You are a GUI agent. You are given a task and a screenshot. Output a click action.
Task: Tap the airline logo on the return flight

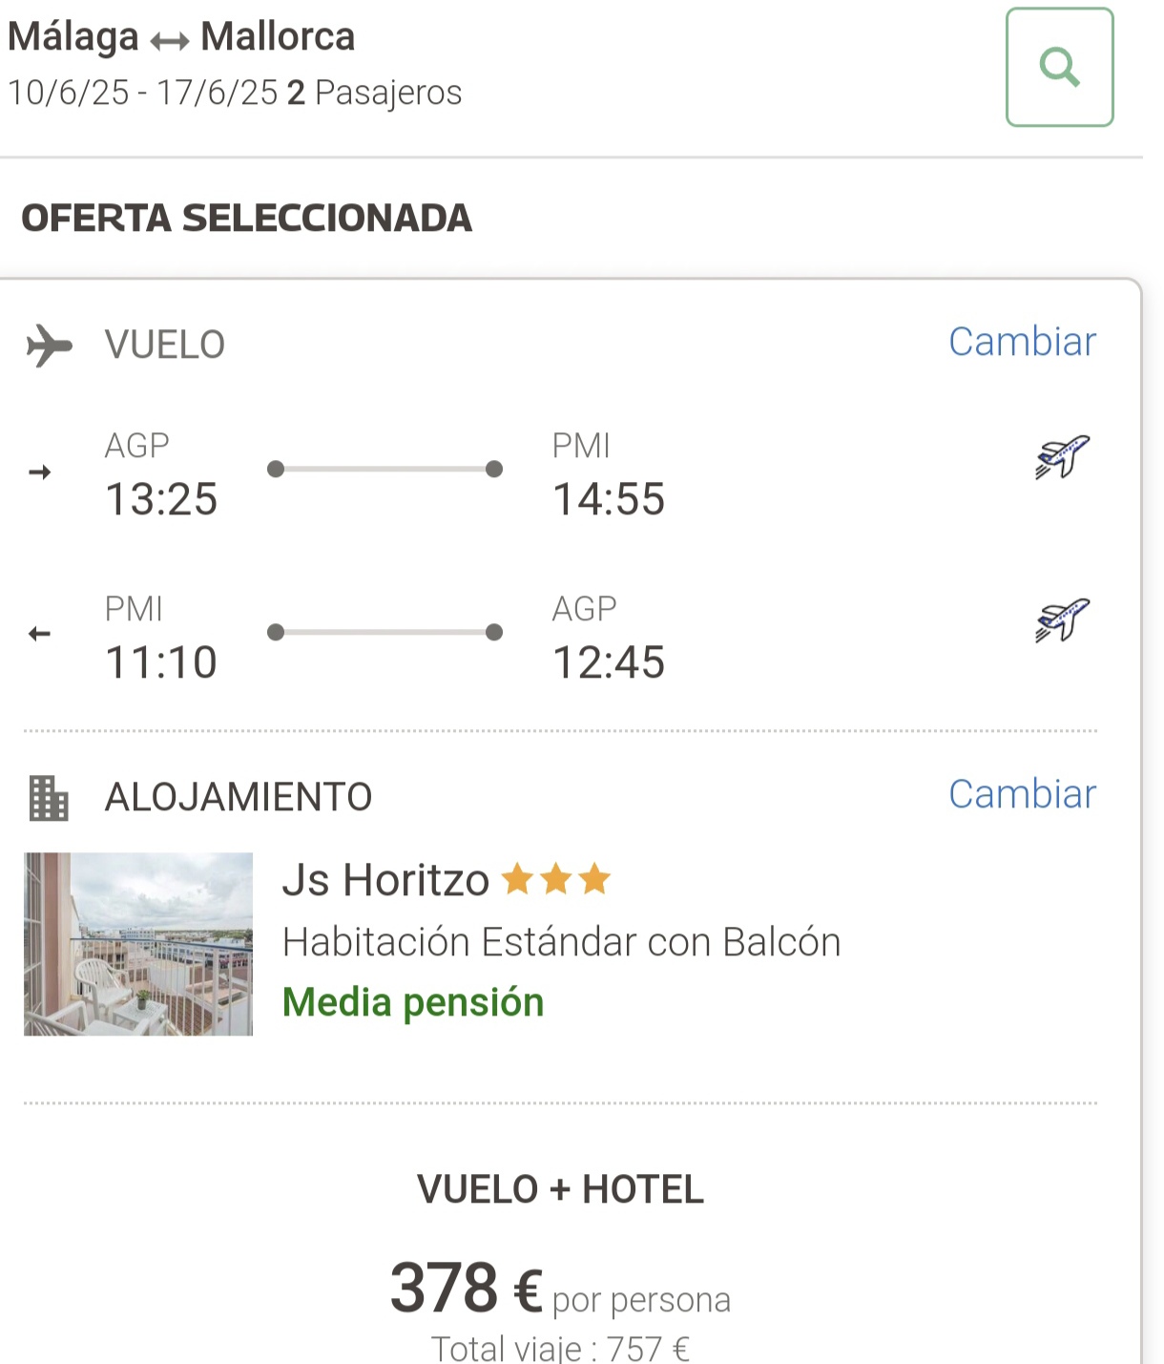click(1063, 620)
